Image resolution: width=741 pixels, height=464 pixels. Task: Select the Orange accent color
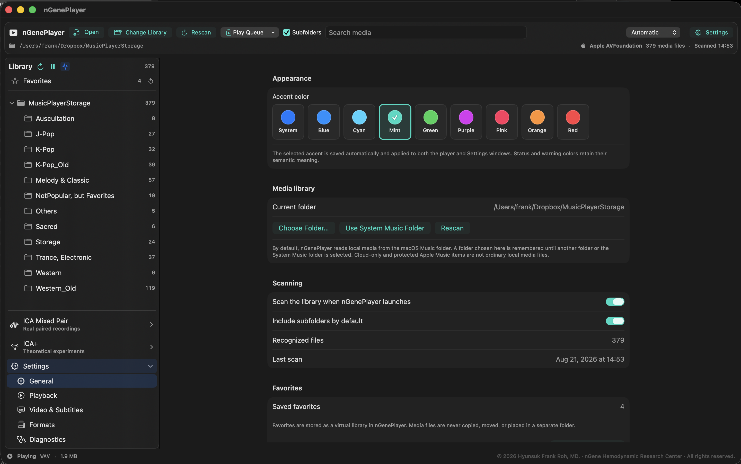(x=537, y=122)
